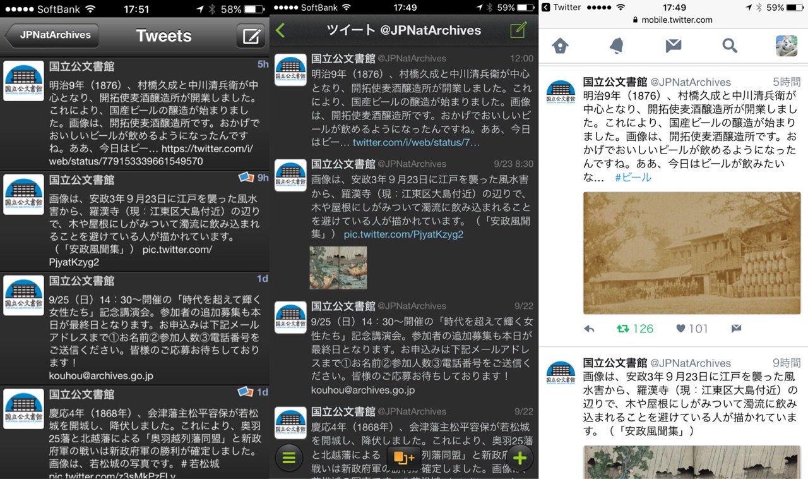The height and width of the screenshot is (479, 808).
Task: Tap the avatar of the 5h tweet
Action: (23, 81)
